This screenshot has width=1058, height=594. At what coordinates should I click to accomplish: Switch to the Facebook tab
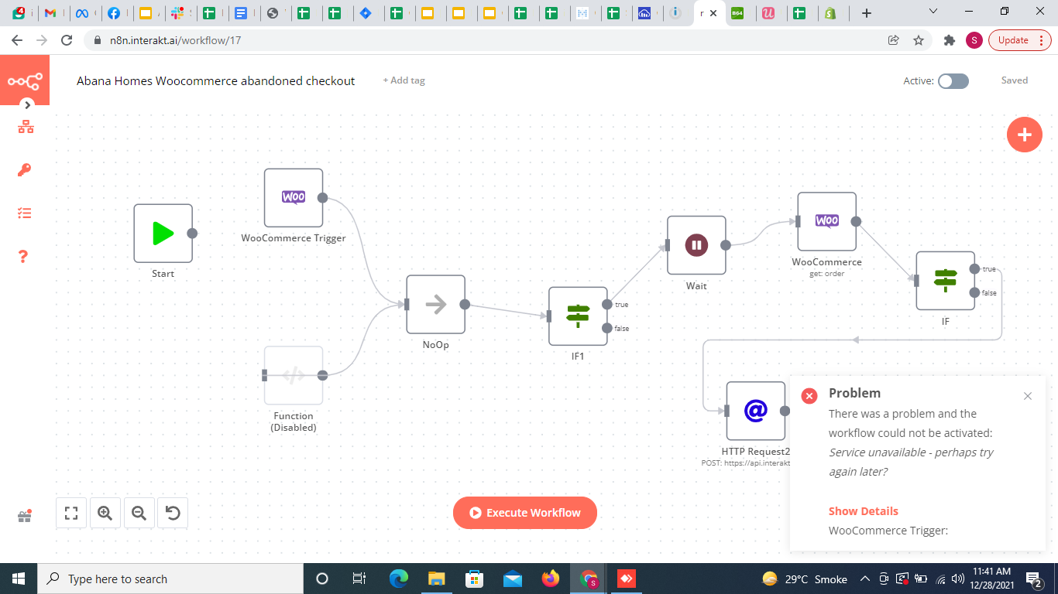tap(114, 13)
